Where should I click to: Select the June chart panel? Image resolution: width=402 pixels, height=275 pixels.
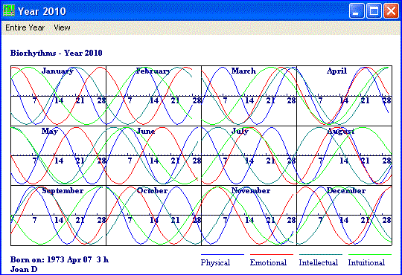point(153,155)
